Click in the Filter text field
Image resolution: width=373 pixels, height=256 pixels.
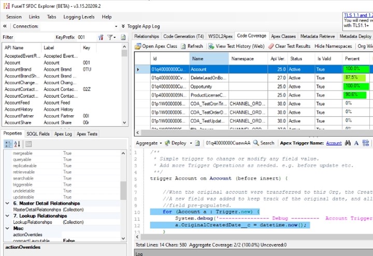pyautogui.click(x=33, y=37)
